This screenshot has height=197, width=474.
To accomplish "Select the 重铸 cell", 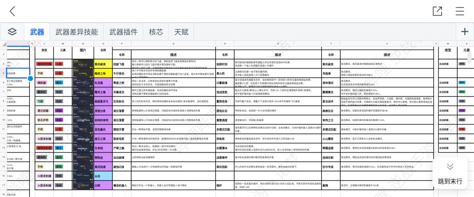I will click(331, 185).
